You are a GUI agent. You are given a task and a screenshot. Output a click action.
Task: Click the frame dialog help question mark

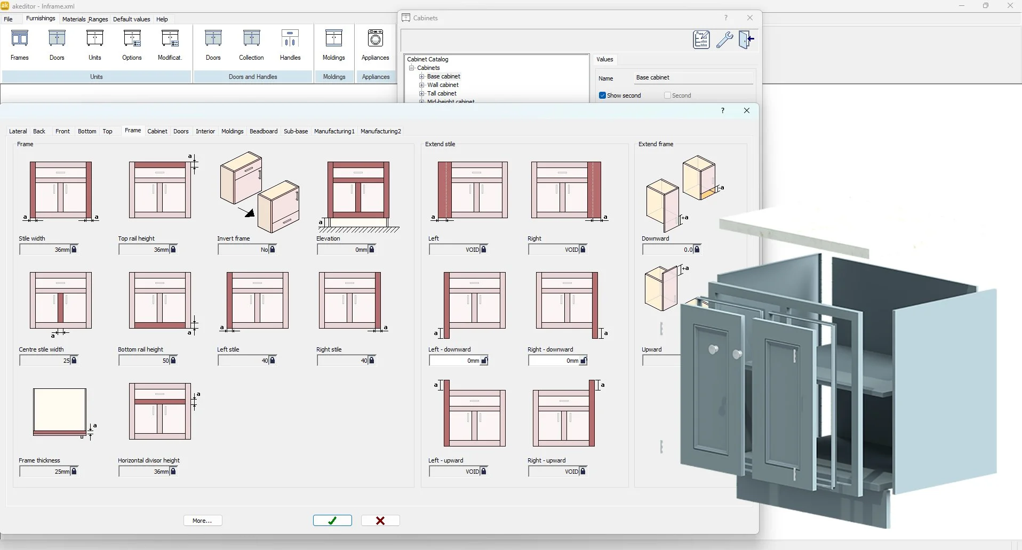[x=723, y=110]
